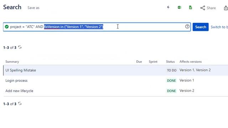Viewport: 228px width, 128px height.
Task: Click the DONE status for Login process
Action: point(171,81)
